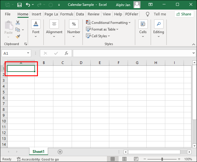Screen dimensions: 197x162
Task: Click vertical scrollbar down arrow
Action: coord(194,146)
